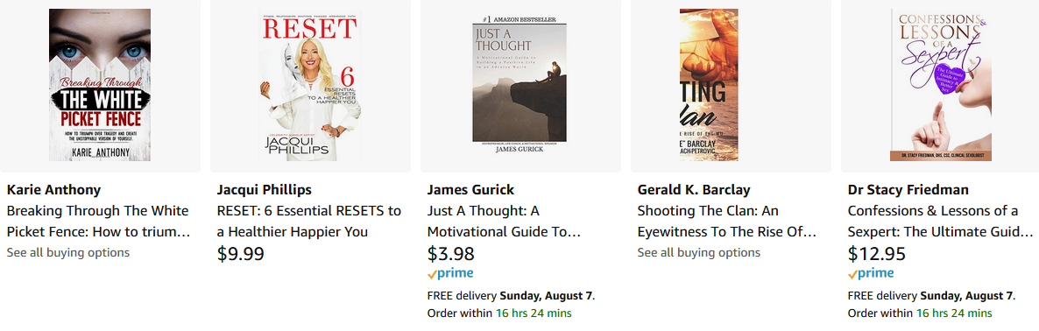Open Confessions & Lessons of a Sexpert cover
The width and height of the screenshot is (1039, 331).
[941, 85]
